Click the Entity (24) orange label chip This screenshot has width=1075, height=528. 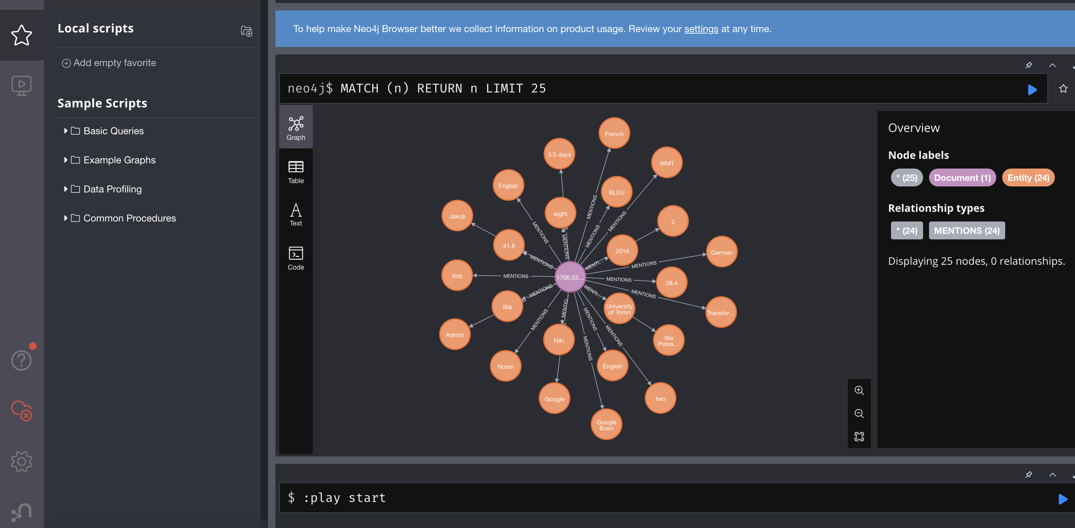click(x=1028, y=178)
